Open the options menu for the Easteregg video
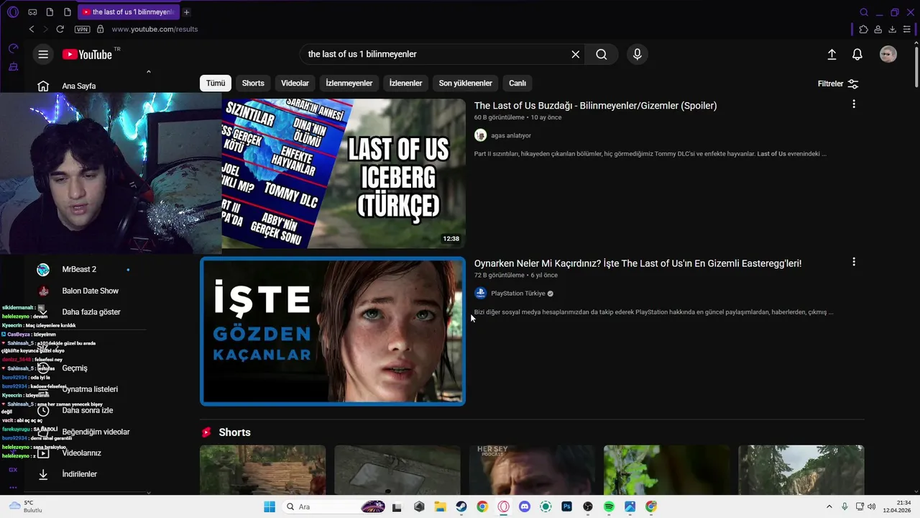 click(x=854, y=262)
